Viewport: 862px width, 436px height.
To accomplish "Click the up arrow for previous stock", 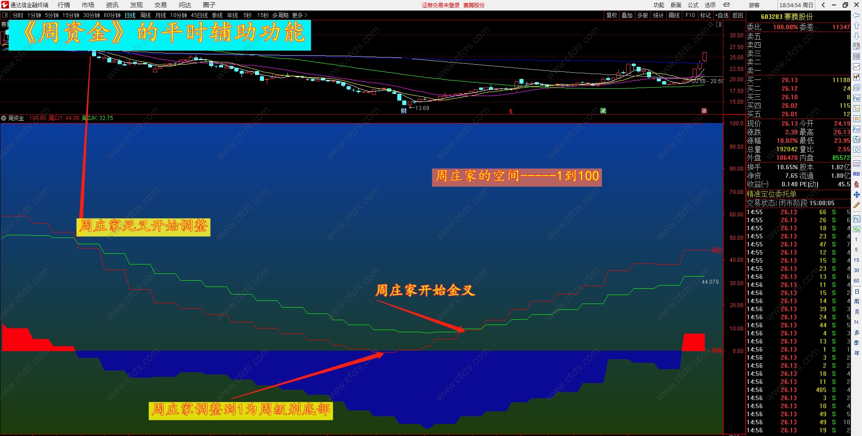I will (856, 26).
